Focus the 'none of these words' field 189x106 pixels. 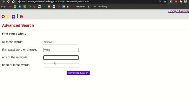[61, 65]
